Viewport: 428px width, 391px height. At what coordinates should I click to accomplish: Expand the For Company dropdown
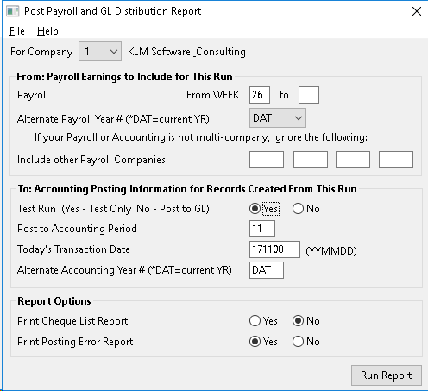pyautogui.click(x=100, y=52)
